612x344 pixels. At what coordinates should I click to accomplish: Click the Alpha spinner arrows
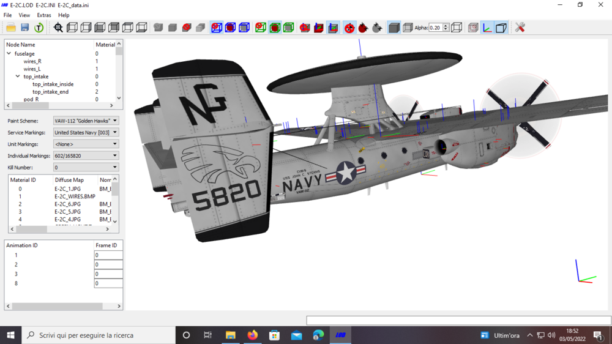(x=446, y=28)
